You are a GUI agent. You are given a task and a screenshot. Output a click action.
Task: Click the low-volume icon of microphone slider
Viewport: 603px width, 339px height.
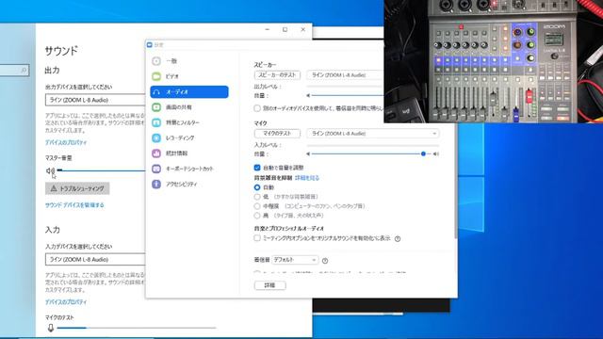click(x=308, y=153)
